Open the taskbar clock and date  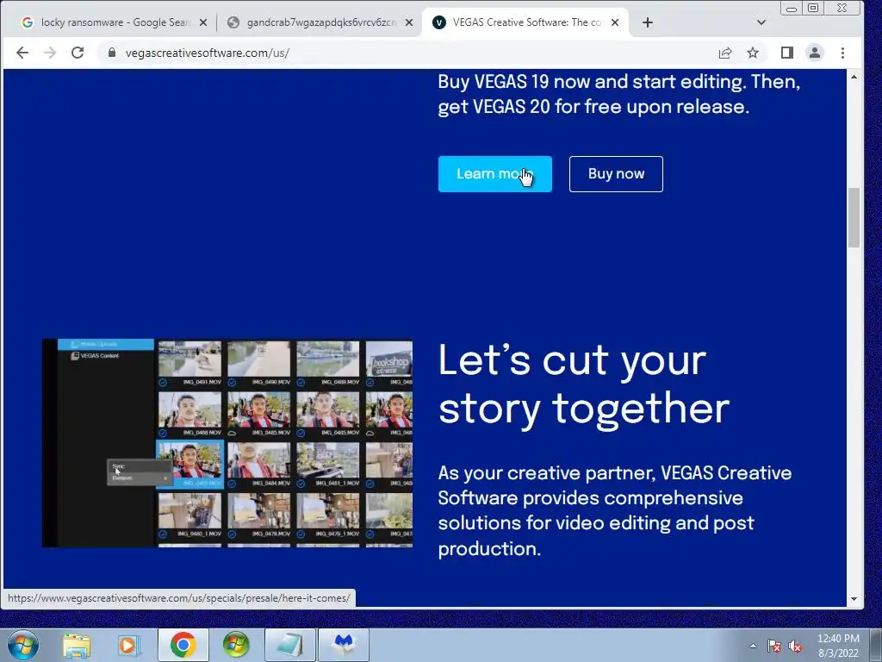click(838, 646)
